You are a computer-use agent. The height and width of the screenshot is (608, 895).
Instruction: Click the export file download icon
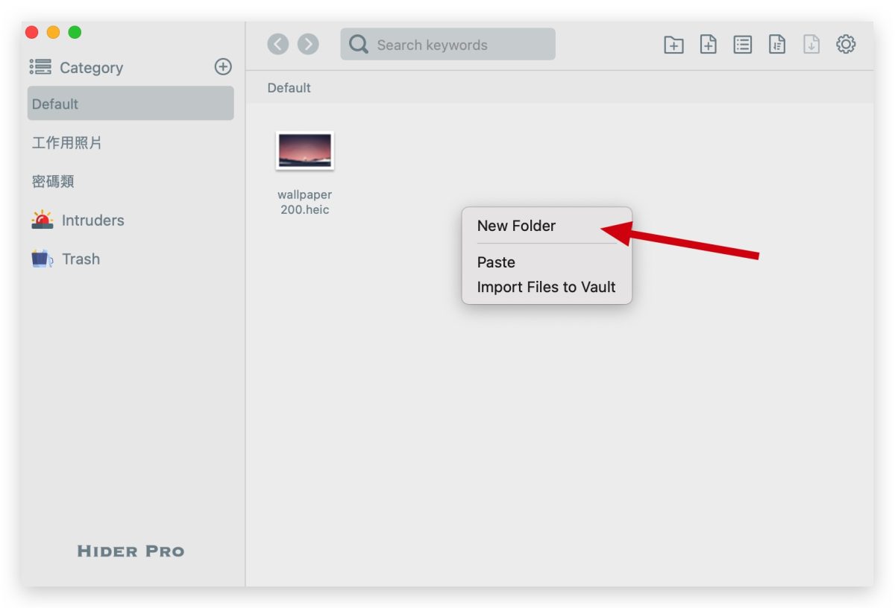811,45
